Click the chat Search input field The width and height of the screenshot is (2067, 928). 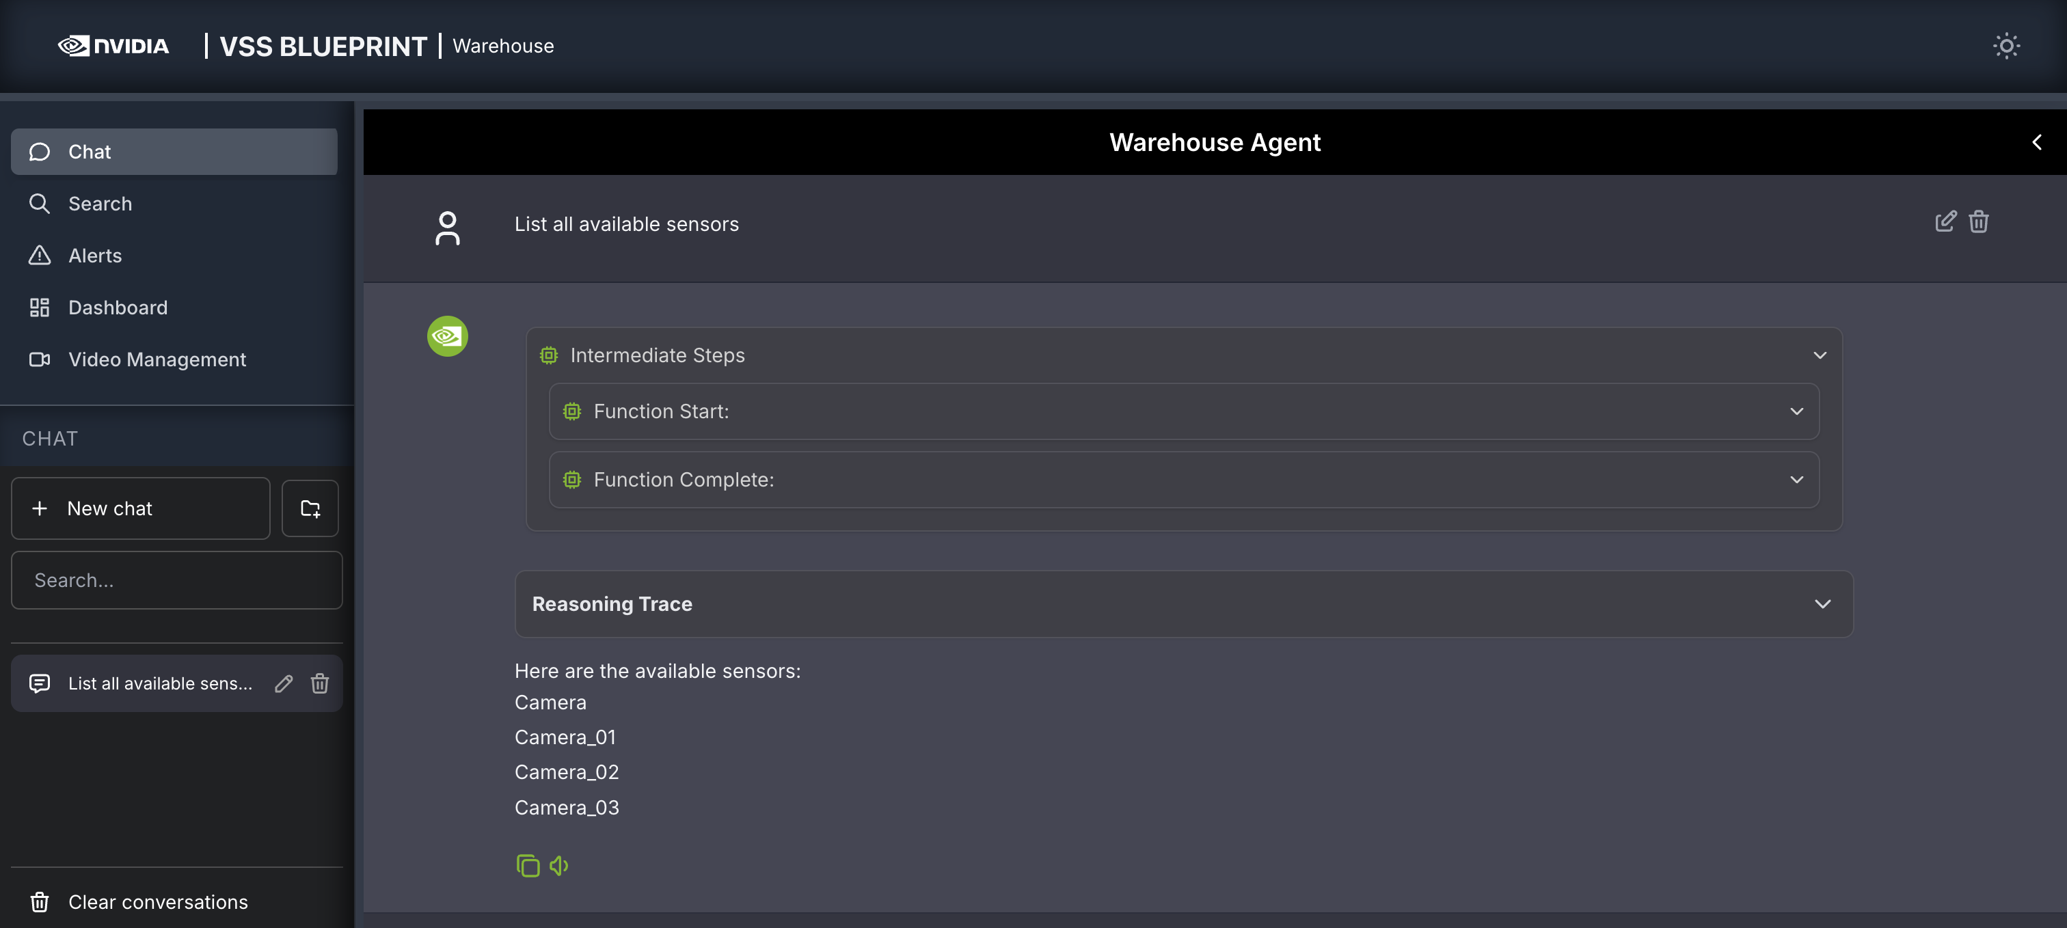coord(176,580)
